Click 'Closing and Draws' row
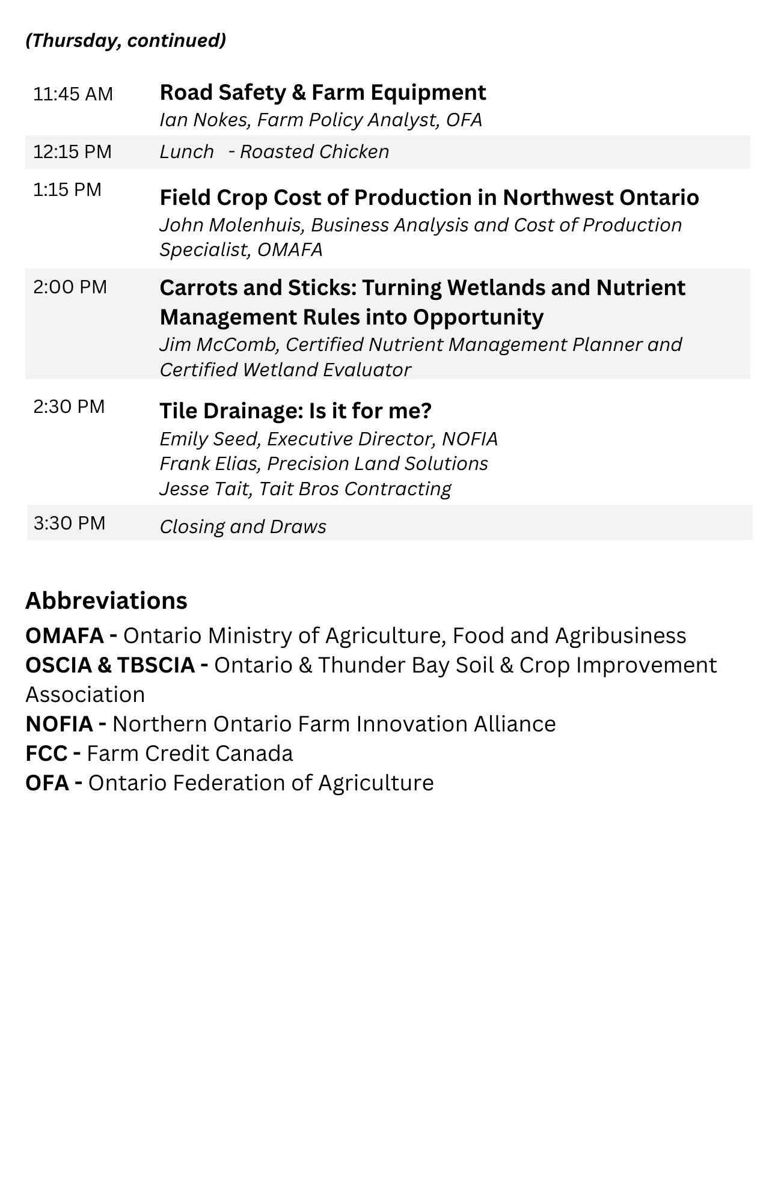778x1202 pixels. pos(243,526)
